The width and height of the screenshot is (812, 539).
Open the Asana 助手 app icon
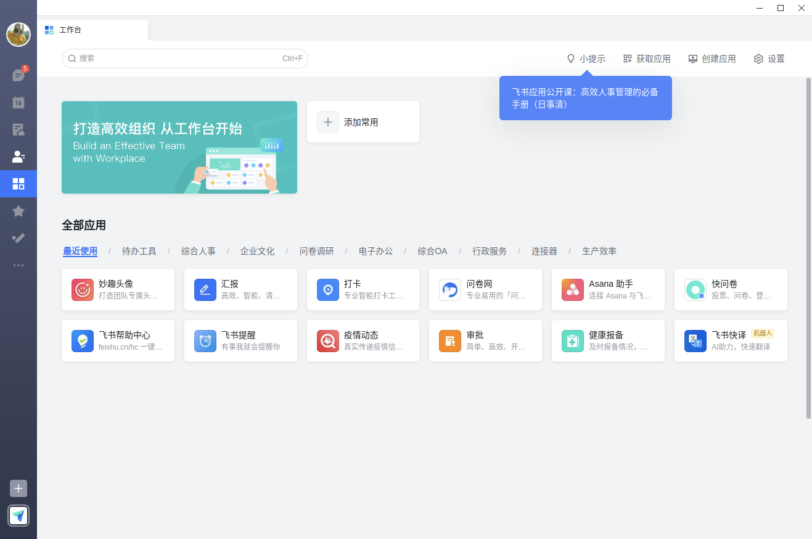point(573,290)
